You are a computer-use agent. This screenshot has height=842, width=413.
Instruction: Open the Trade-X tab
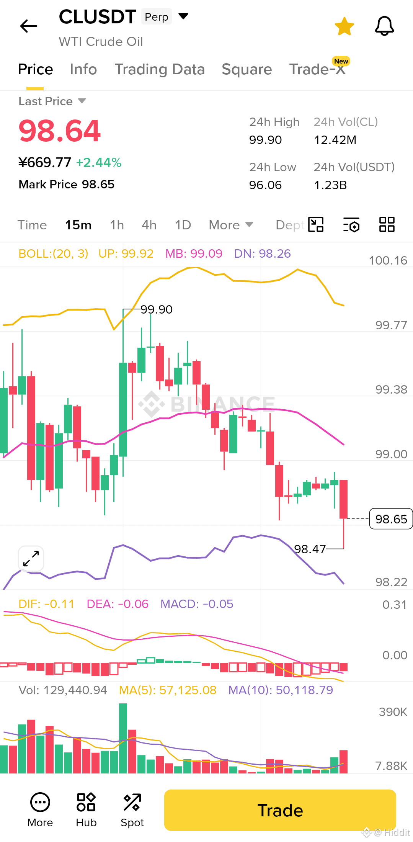[317, 69]
